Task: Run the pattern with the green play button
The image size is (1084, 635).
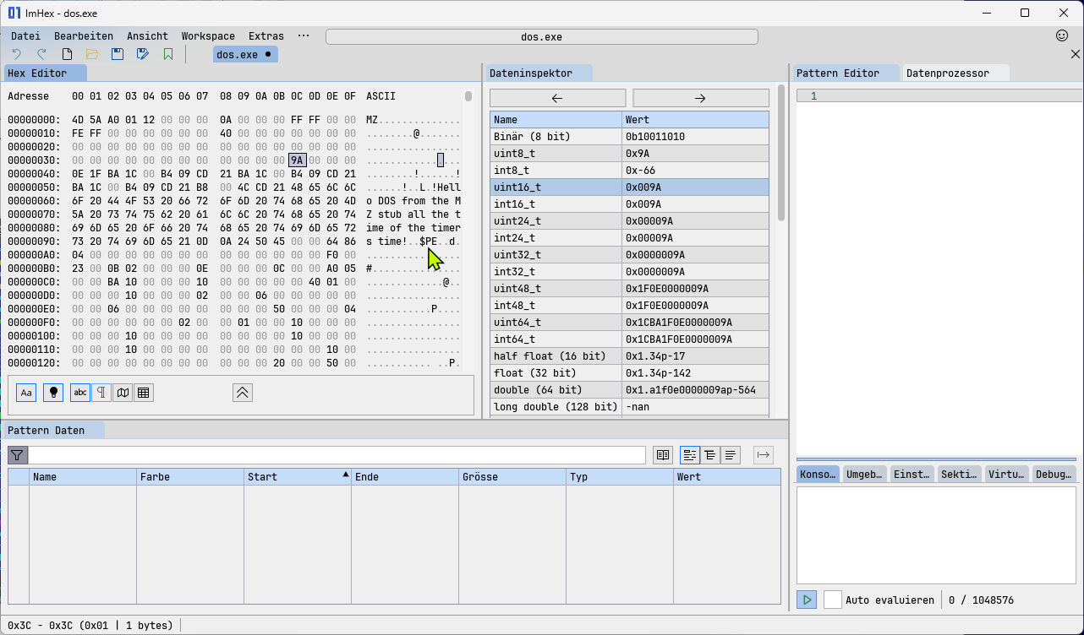Action: 807,600
